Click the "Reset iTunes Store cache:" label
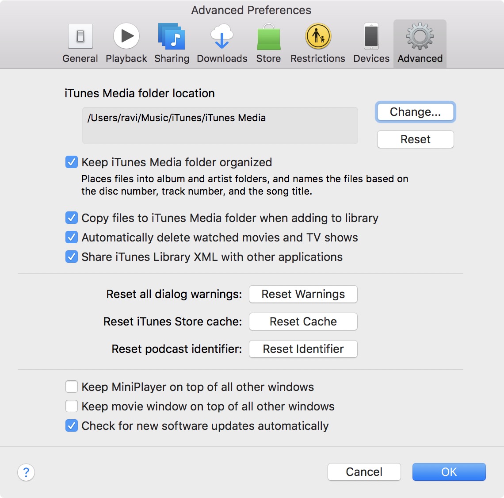Viewport: 504px width, 498px height. (172, 322)
